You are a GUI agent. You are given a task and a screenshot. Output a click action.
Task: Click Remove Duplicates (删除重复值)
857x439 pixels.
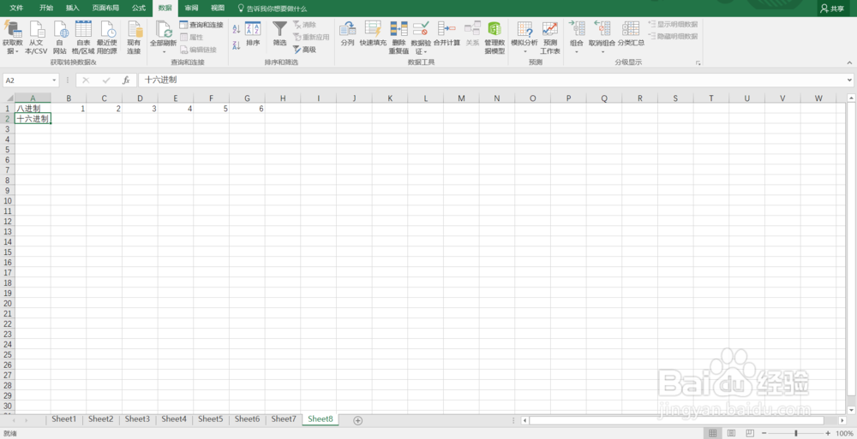coord(399,38)
